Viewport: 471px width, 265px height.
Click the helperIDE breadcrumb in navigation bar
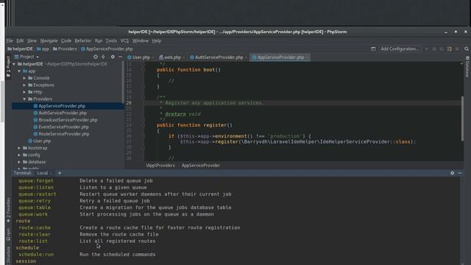20,49
